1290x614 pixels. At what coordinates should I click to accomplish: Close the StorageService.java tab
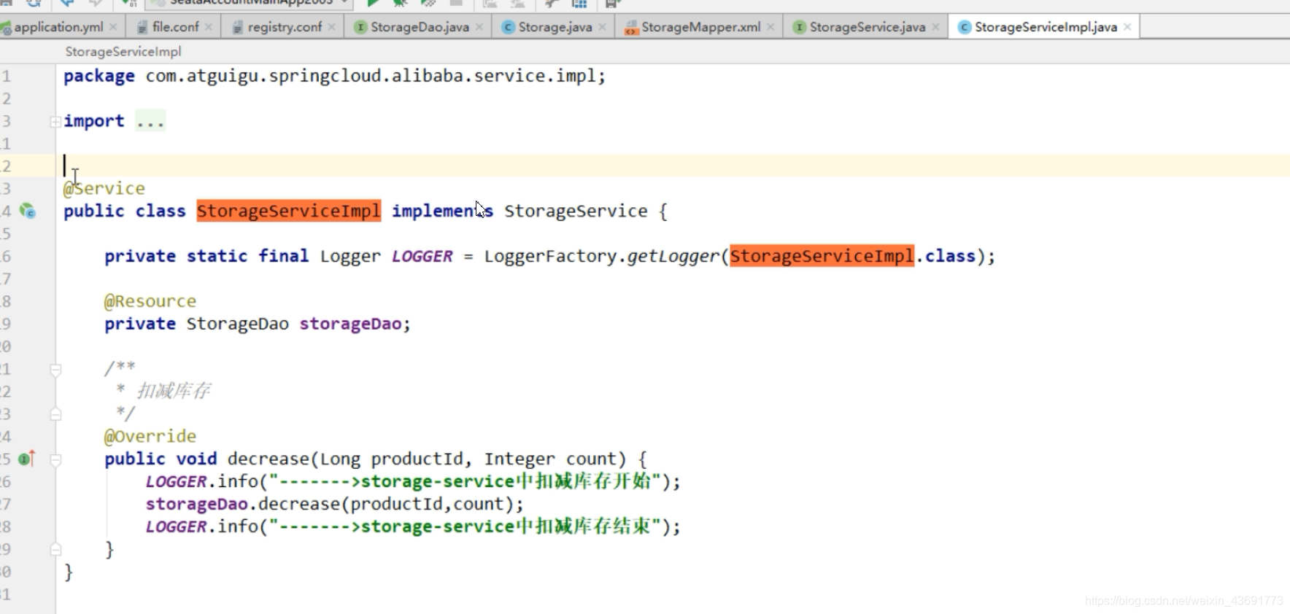[x=935, y=27]
